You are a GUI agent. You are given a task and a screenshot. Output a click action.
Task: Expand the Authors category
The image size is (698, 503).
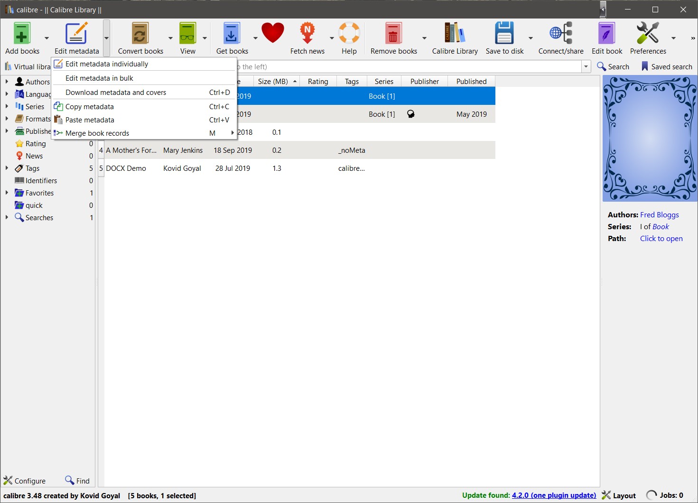(7, 82)
